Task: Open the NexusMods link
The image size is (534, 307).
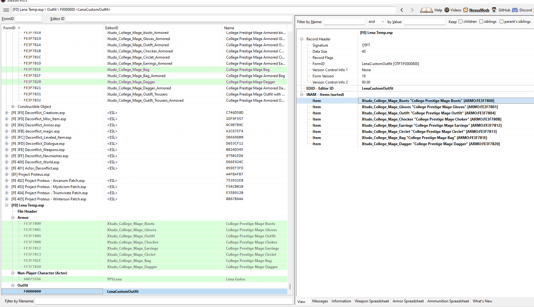Action: click(x=479, y=10)
